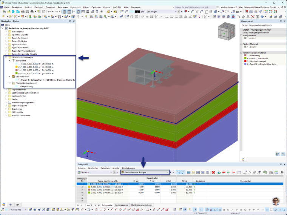Click the Bohrprofile tree node icon
Screen dimensions: 287x215
[x=13, y=60]
